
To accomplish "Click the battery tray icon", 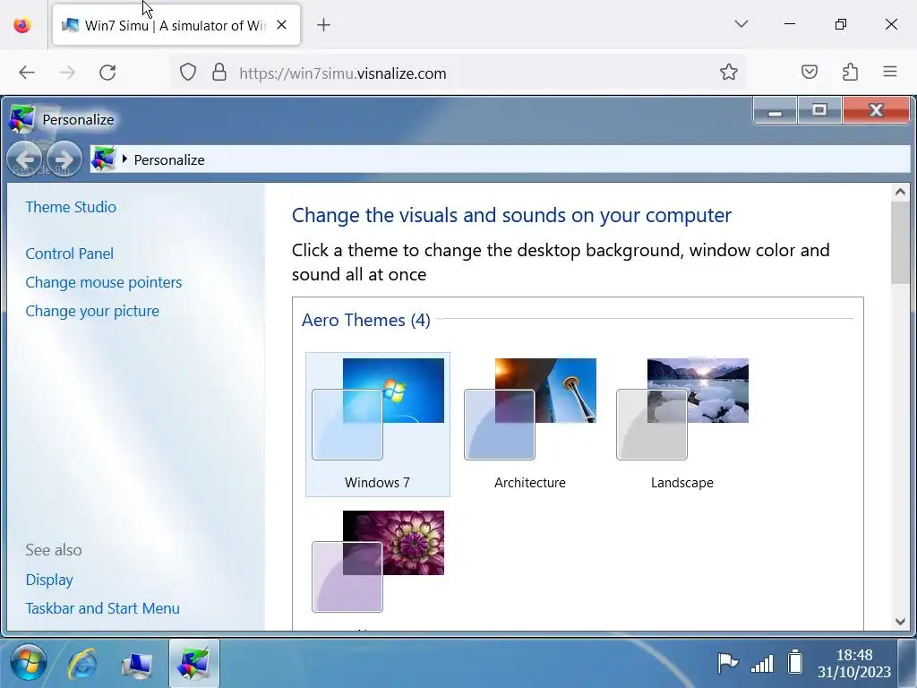I will [x=795, y=662].
